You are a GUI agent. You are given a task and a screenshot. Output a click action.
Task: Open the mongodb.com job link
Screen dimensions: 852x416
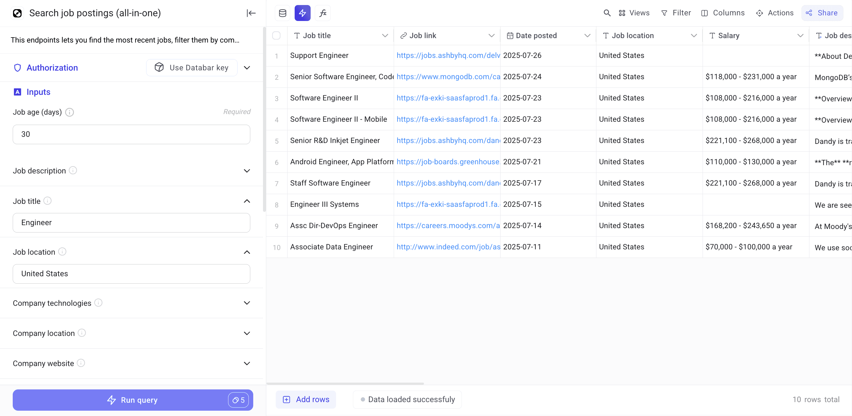(448, 77)
